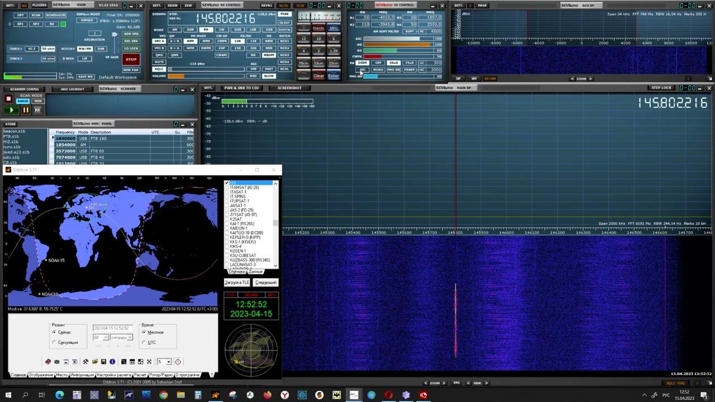Select the Симуляция radio button
The width and height of the screenshot is (715, 402).
click(x=54, y=342)
